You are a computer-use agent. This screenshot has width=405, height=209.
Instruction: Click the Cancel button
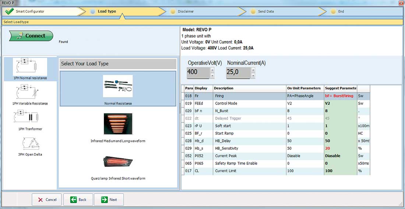(47, 199)
